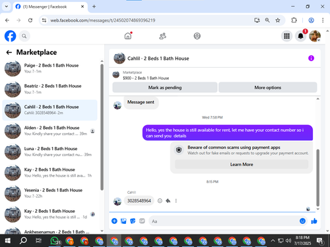Click the Cahlil chat header thumbnail
This screenshot has width=330, height=247.
tap(119, 58)
